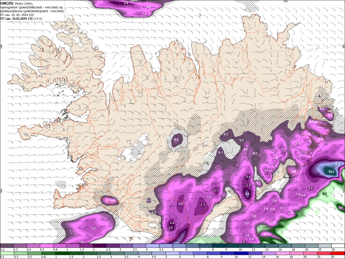Image resolution: width=345 pixels, height=259 pixels.
Task: Click the '0.1' label starting the lower legend
Action: point(2,257)
